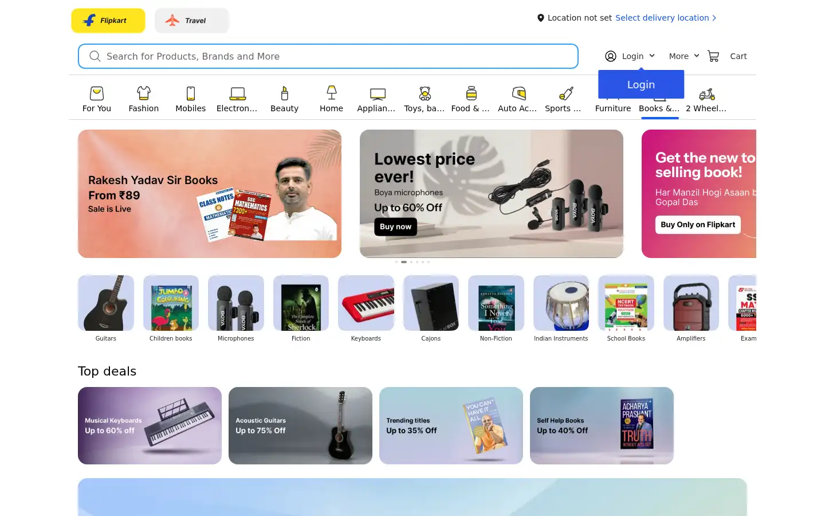Open Self Help Books Up to 40% Off deal

(602, 425)
